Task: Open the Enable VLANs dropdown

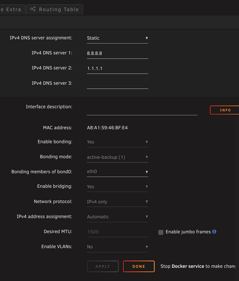Action: (117, 247)
